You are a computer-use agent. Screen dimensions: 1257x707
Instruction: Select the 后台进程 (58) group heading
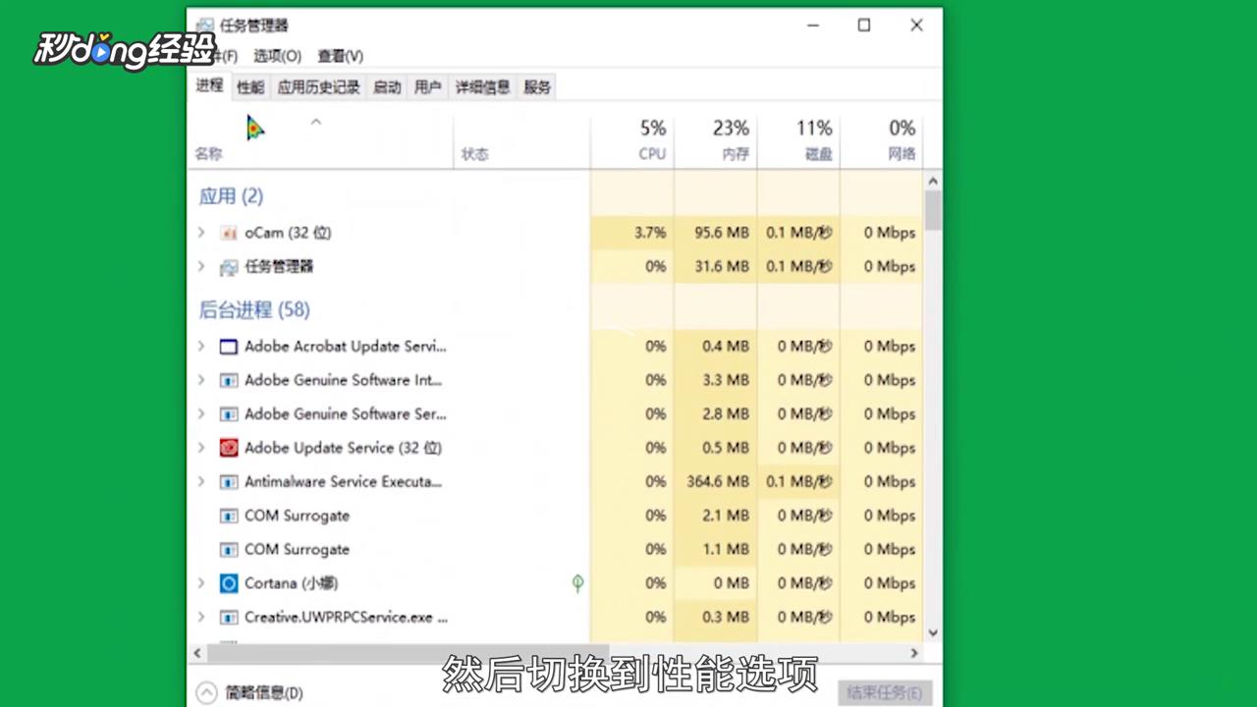(254, 310)
